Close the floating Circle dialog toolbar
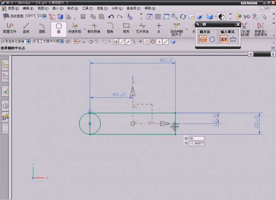The image size is (276, 200). (x=238, y=24)
